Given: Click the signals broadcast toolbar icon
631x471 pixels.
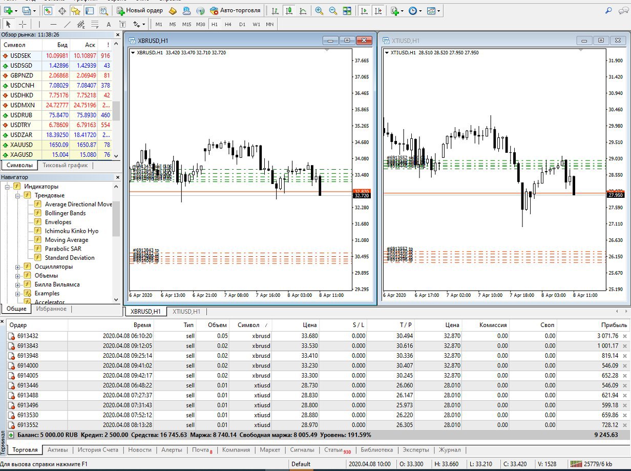Looking at the screenshot, I should coord(200,10).
